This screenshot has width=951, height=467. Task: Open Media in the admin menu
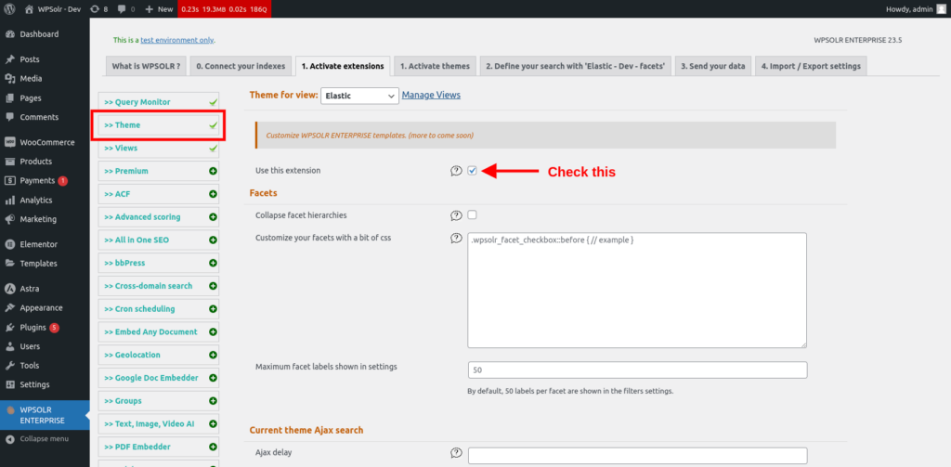point(45,79)
